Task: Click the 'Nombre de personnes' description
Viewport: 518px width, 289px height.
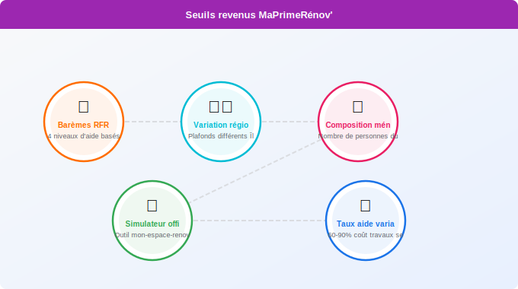Action: pos(358,136)
